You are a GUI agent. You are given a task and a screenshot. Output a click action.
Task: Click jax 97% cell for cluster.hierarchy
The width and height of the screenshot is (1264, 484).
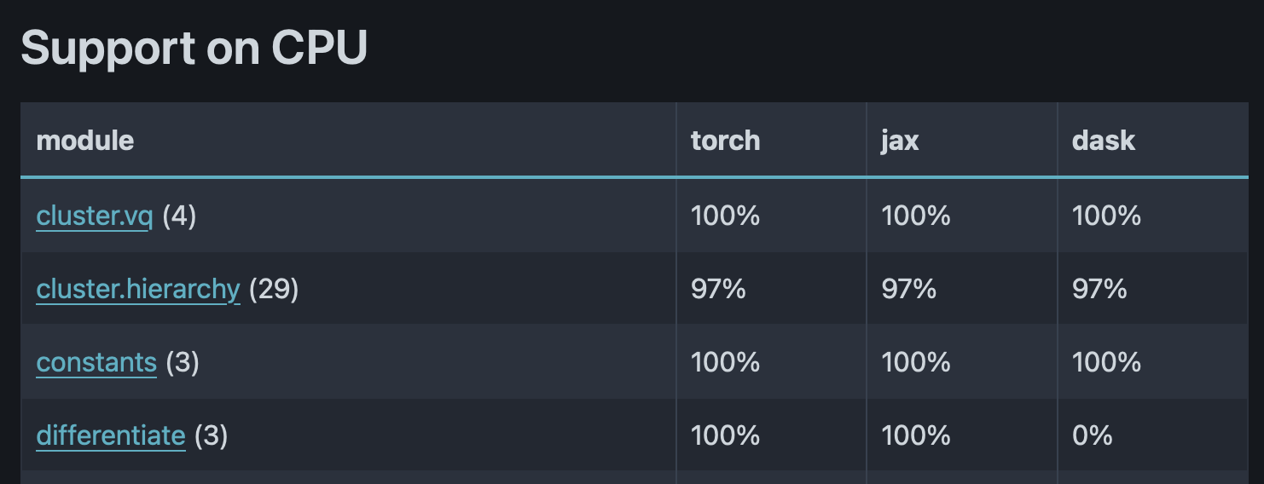click(x=909, y=290)
